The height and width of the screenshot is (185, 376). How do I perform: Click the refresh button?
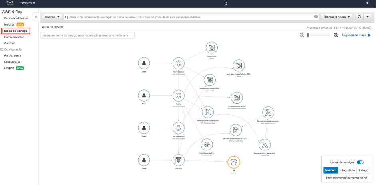click(x=359, y=17)
